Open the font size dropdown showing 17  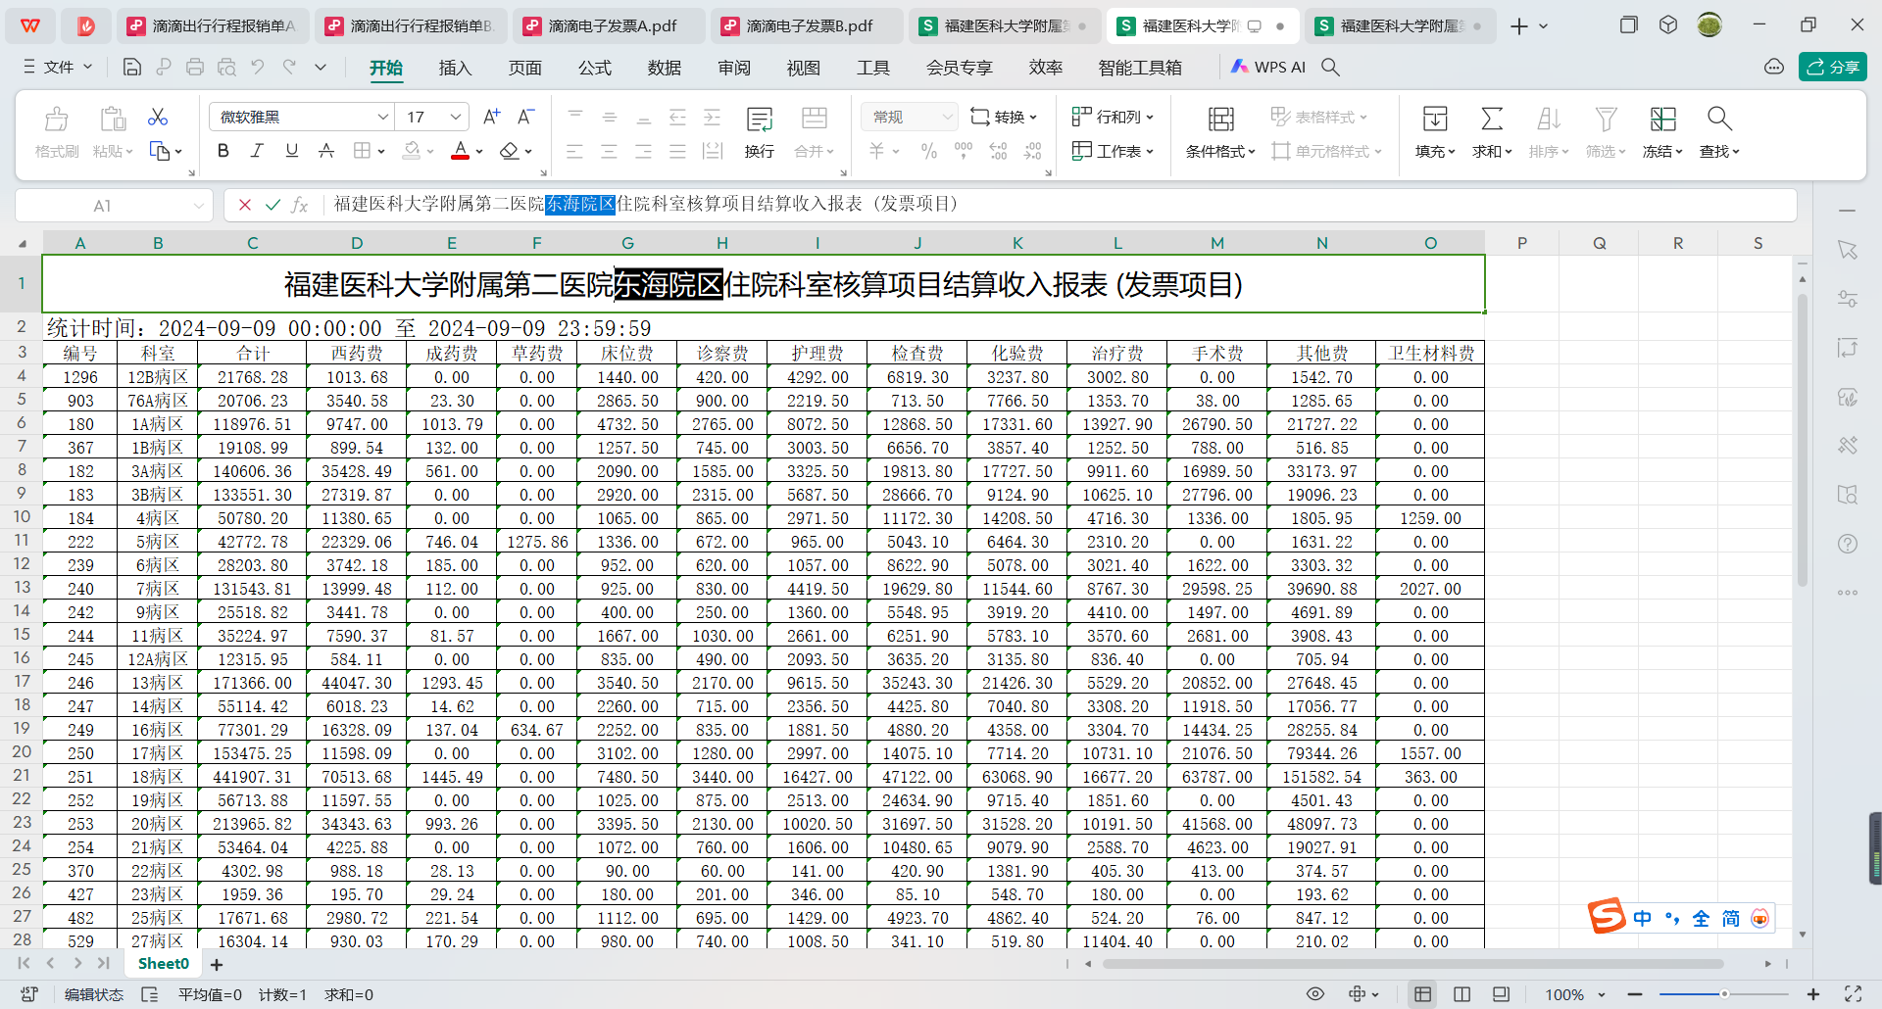click(456, 118)
